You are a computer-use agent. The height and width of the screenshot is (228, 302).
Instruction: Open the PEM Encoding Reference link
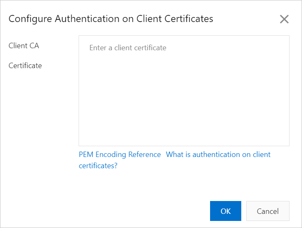[x=120, y=154]
